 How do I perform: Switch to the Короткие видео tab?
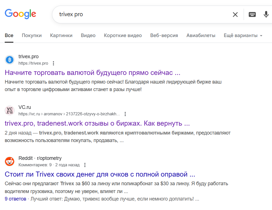click(x=123, y=35)
